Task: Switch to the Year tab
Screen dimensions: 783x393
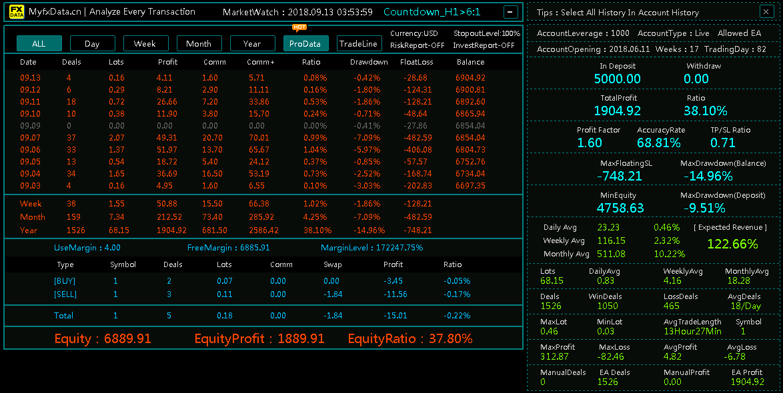Action: [252, 43]
